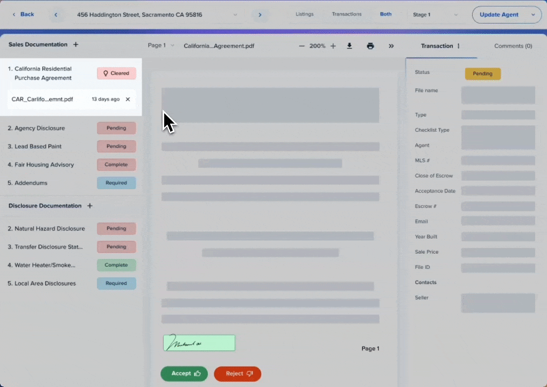This screenshot has height=387, width=547.
Task: Remove the CAR_Carlifo...emnt.pdf file
Action: click(128, 99)
